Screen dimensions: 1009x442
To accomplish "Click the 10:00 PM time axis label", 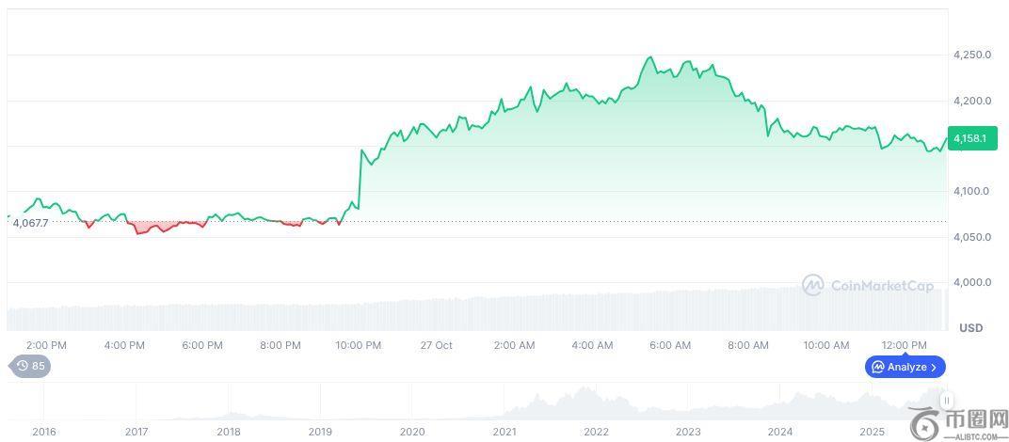I will point(358,345).
